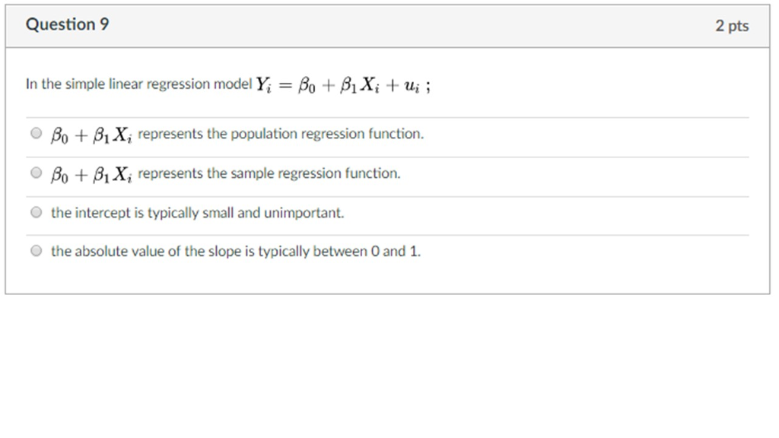Click the question prompt sentence
The width and height of the screenshot is (779, 438).
click(x=137, y=83)
